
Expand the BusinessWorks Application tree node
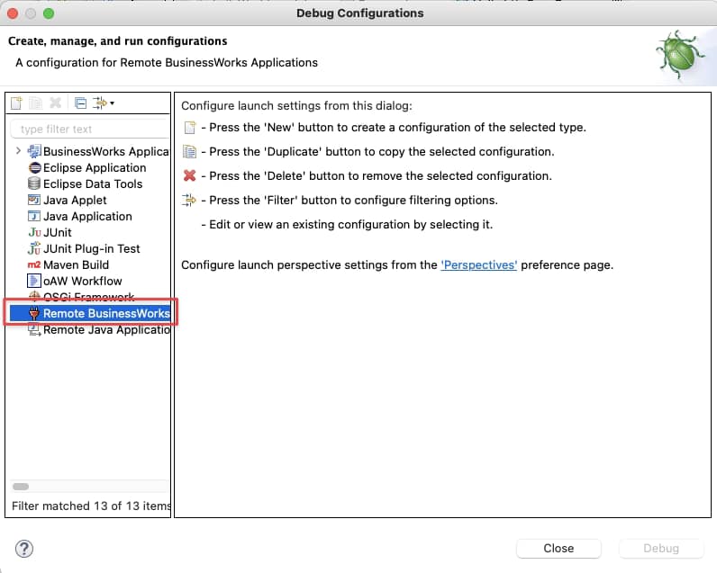pyautogui.click(x=18, y=151)
